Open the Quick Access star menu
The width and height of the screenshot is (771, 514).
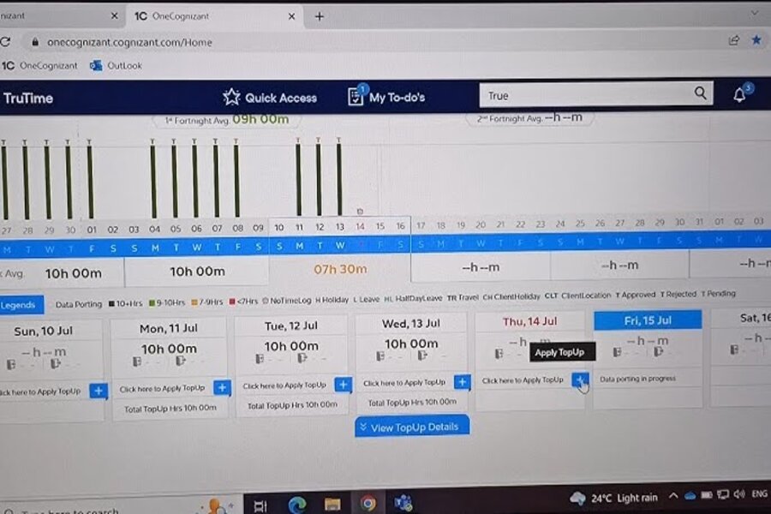tap(270, 98)
